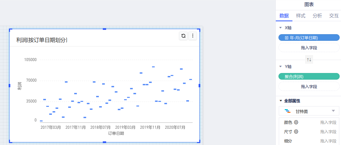Click the X轴 拖入字段 drop zone
The image size is (341, 145).
click(x=309, y=48)
